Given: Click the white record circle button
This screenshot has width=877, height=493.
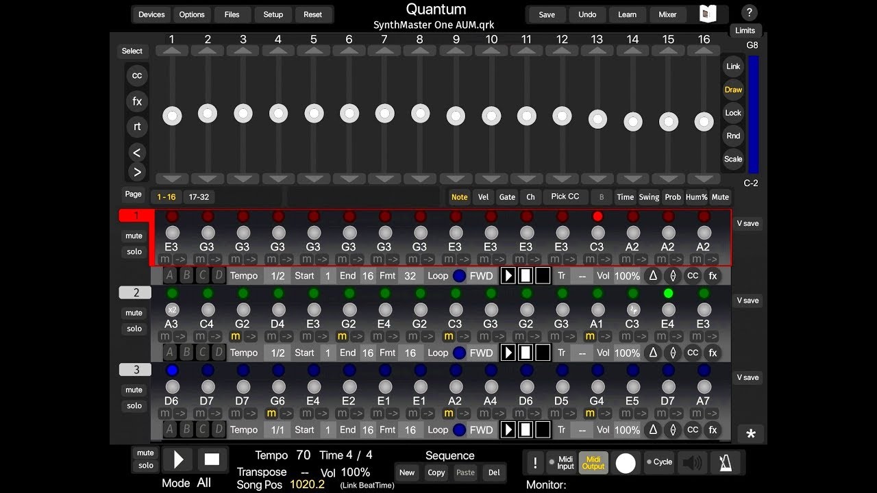Looking at the screenshot, I should (626, 464).
